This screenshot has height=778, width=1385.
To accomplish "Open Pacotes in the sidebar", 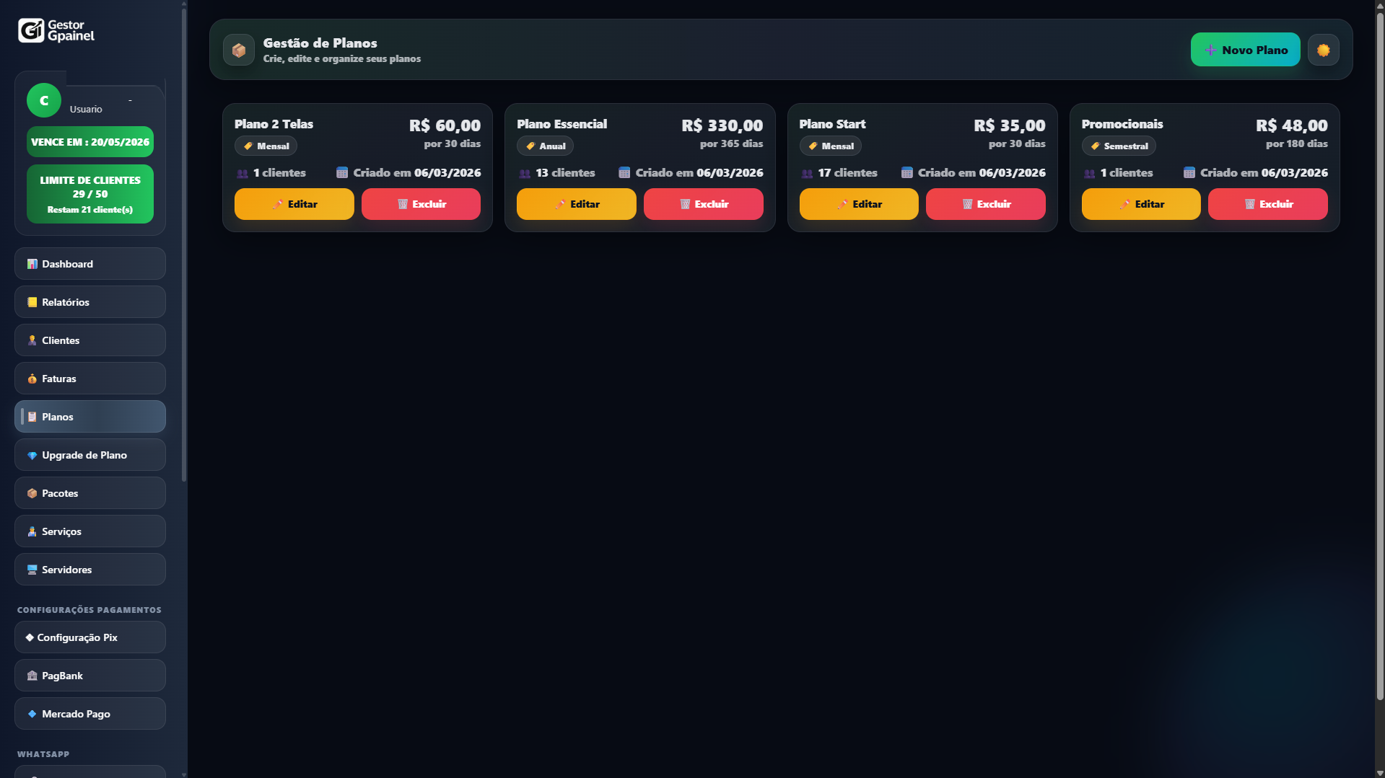I will 90,493.
